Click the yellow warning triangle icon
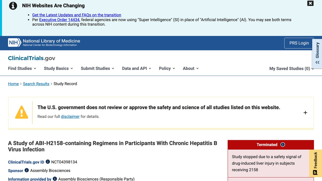This screenshot has width=322, height=181. point(22,112)
